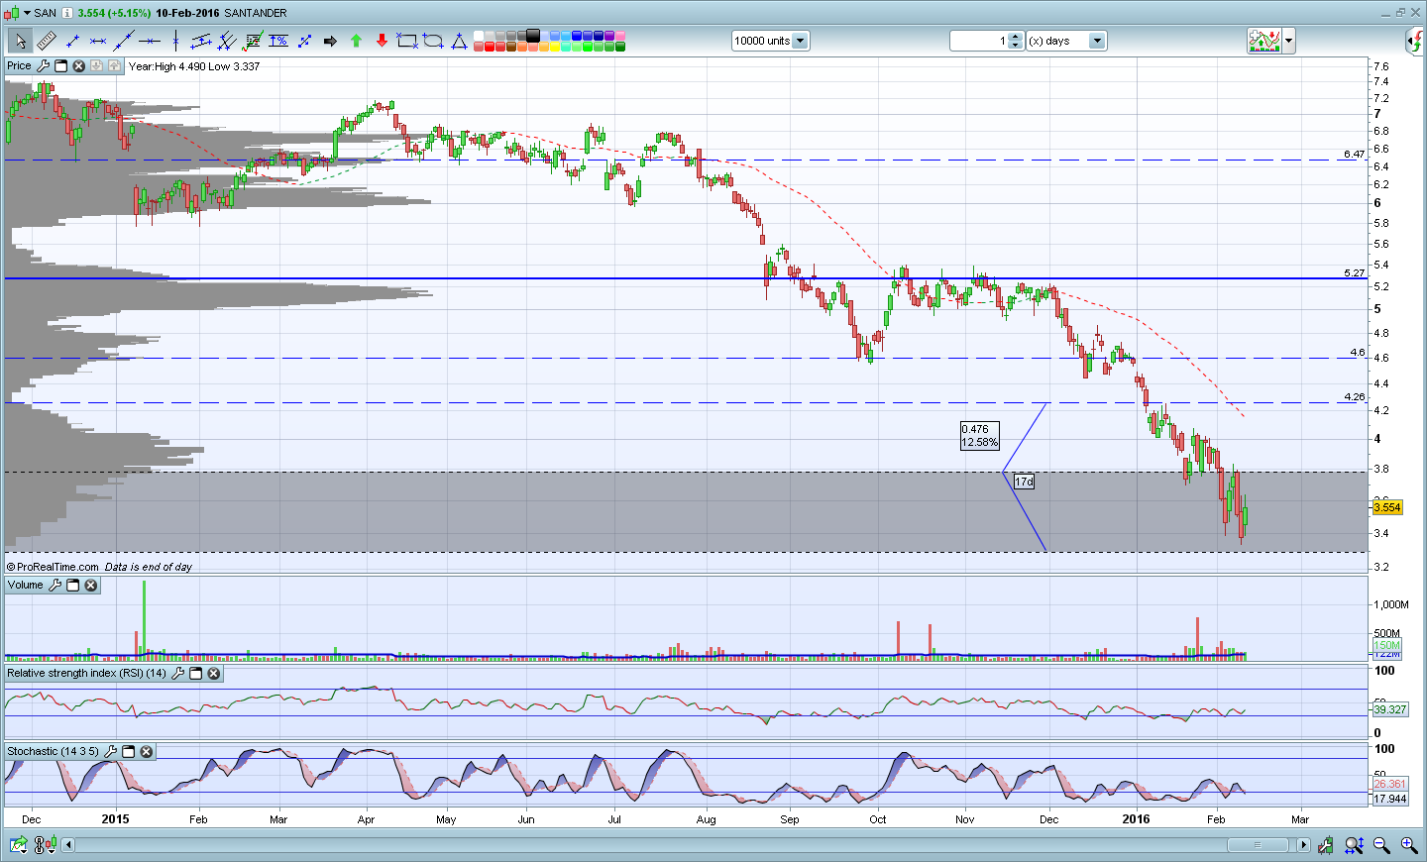This screenshot has height=862, width=1427.
Task: Select the Fibonacci retracement tool
Action: (253, 41)
